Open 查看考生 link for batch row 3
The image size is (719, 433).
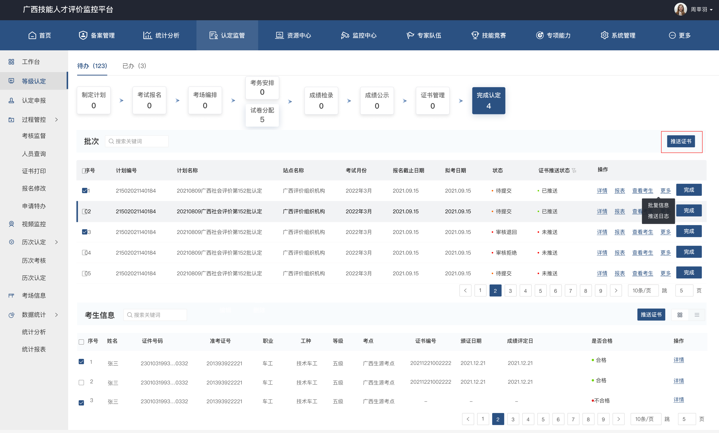point(642,232)
